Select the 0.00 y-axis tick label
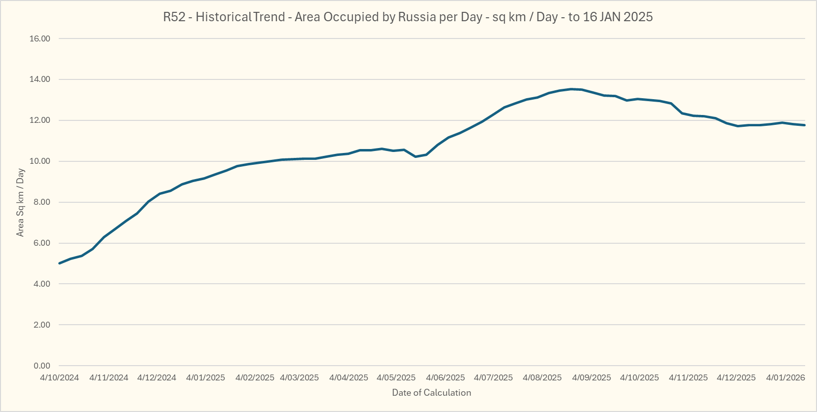This screenshot has width=817, height=412. [x=42, y=366]
